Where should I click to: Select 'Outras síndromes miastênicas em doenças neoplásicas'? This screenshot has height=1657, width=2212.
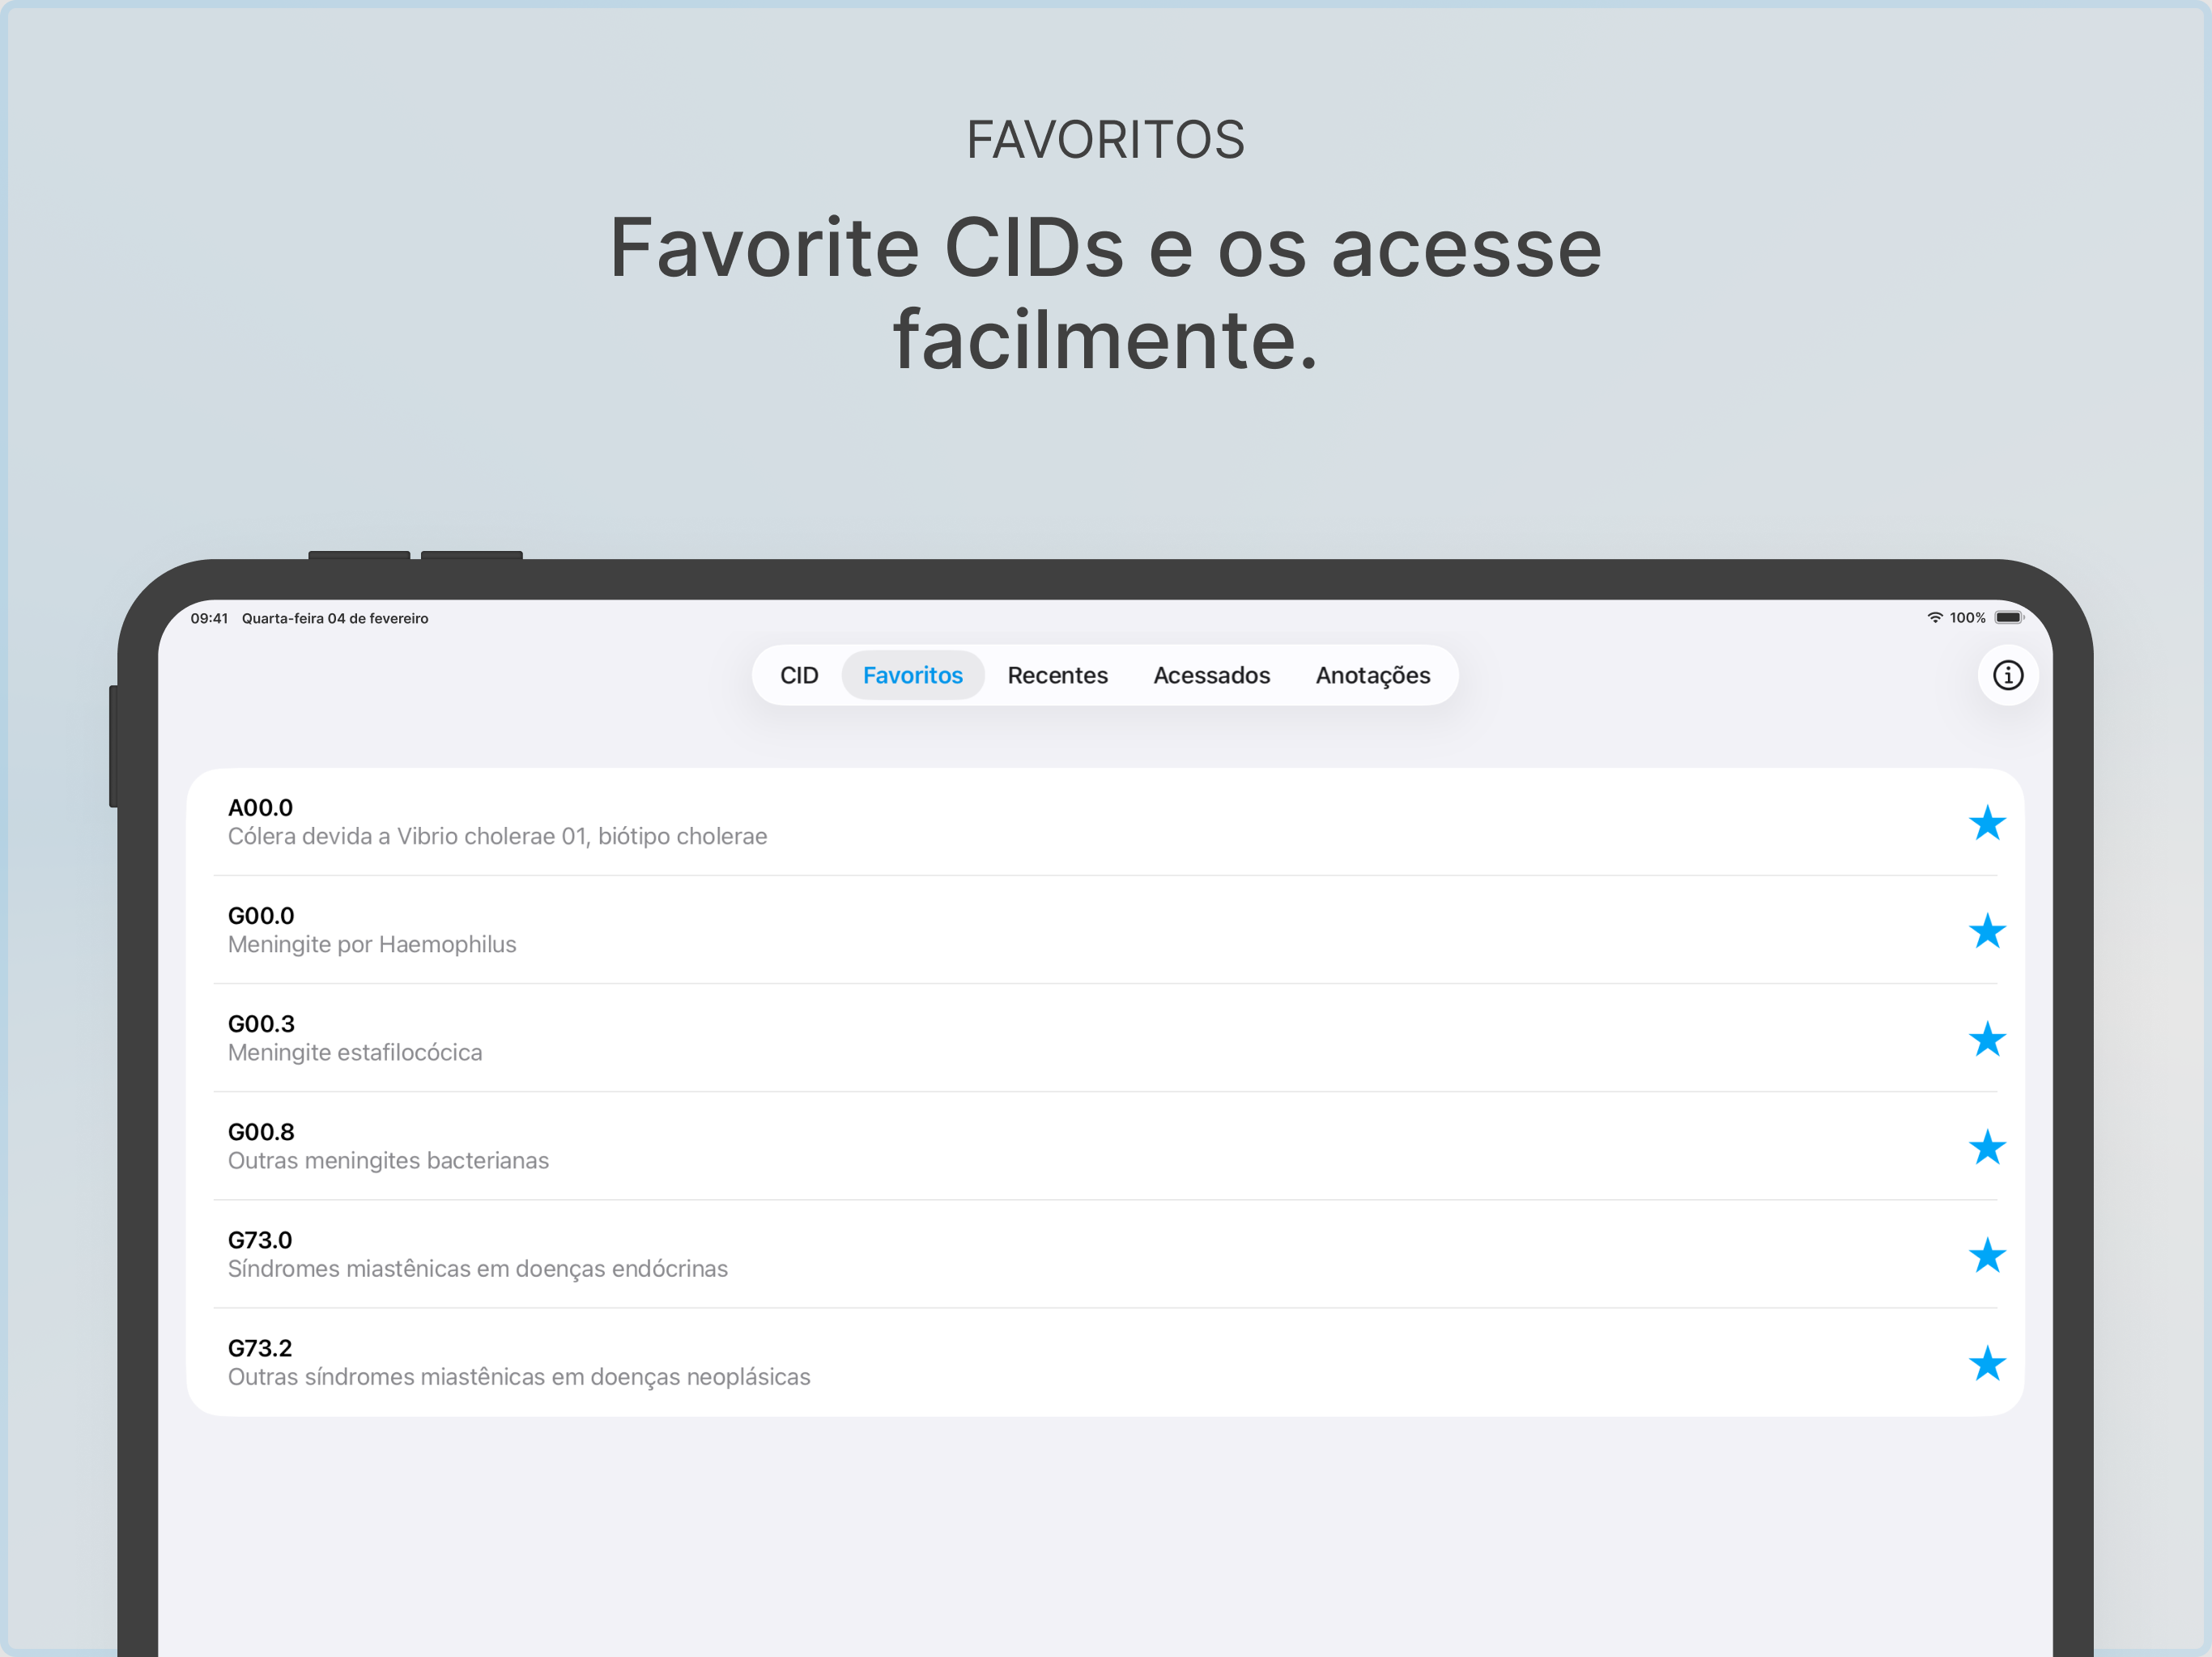click(x=519, y=1376)
